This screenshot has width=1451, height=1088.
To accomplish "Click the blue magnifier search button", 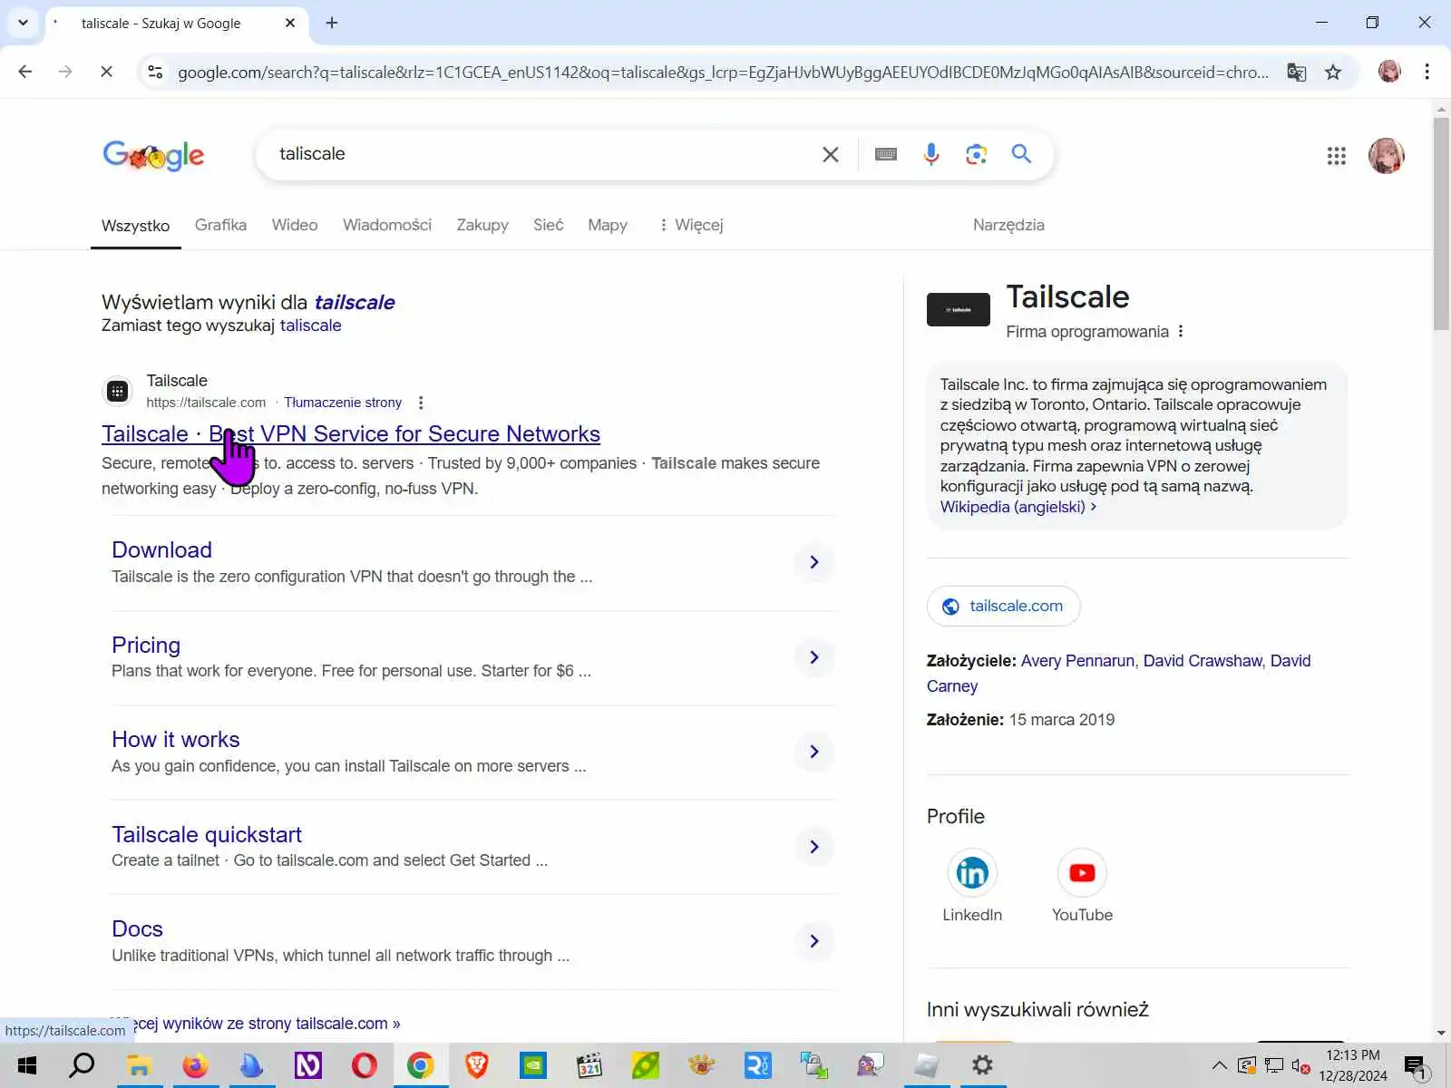I will 1022,154.
